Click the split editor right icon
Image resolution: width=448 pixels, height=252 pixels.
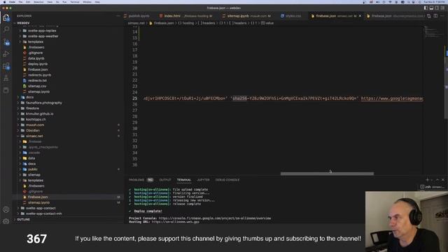[435, 16]
